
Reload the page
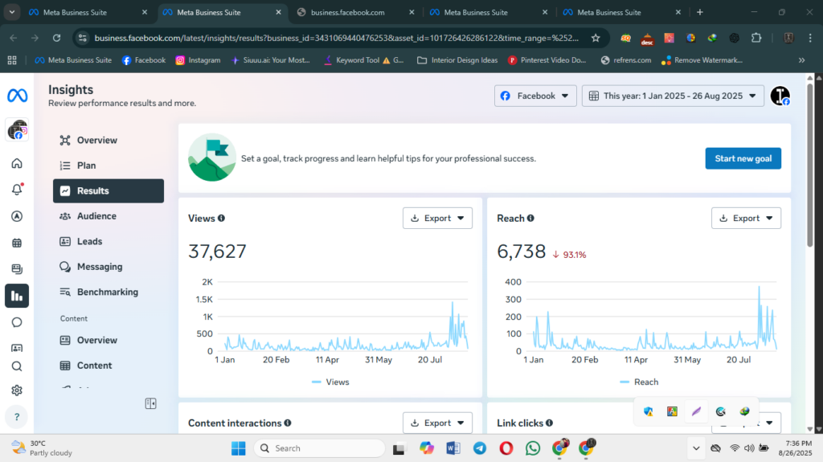pos(57,38)
